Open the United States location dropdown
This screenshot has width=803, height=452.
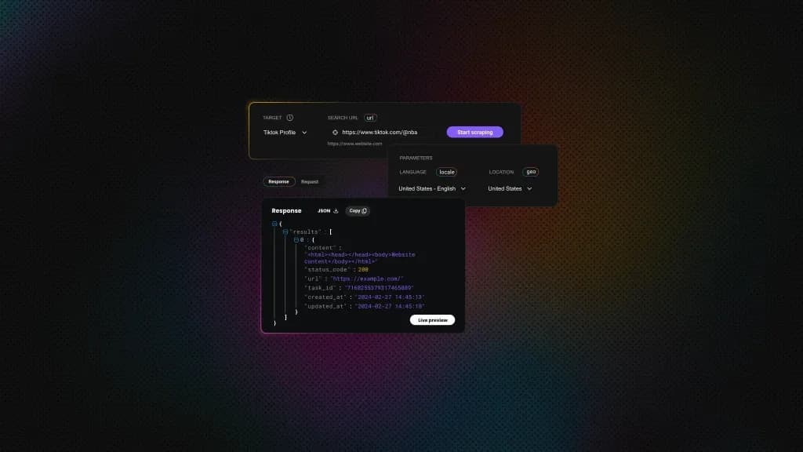click(510, 188)
